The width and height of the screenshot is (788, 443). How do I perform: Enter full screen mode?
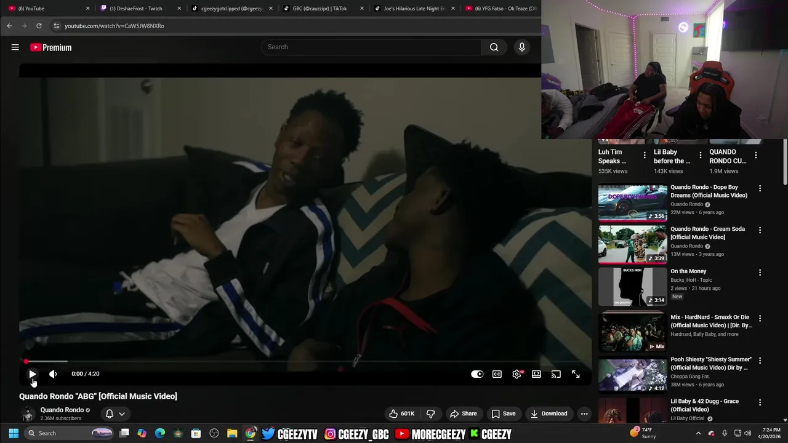[x=576, y=374]
